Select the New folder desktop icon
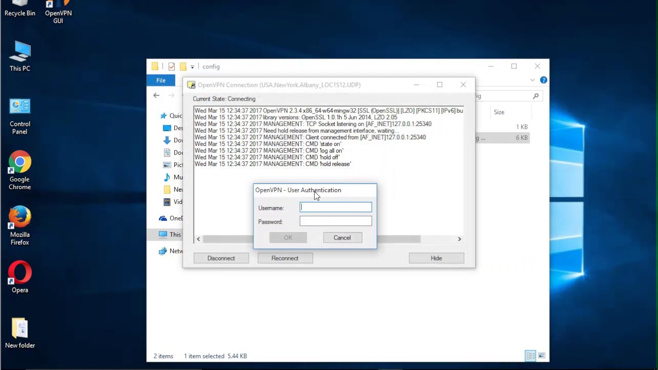This screenshot has height=370, width=658. 20,333
